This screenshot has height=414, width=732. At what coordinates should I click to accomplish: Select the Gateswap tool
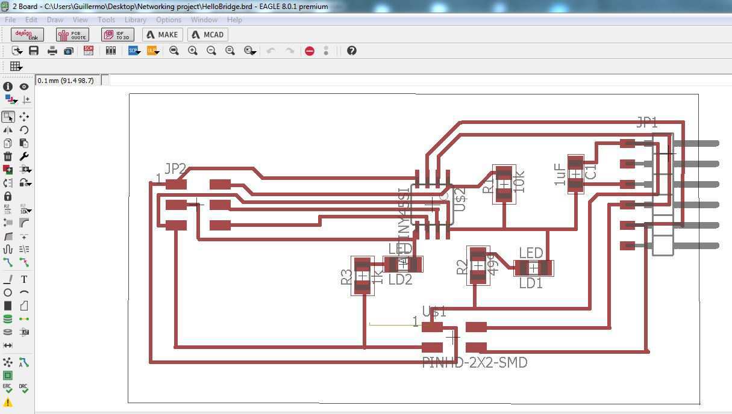[8, 183]
